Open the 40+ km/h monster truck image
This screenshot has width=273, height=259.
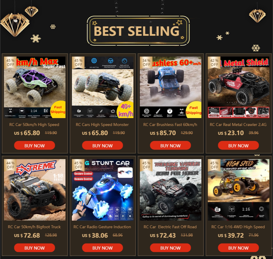(x=103, y=87)
